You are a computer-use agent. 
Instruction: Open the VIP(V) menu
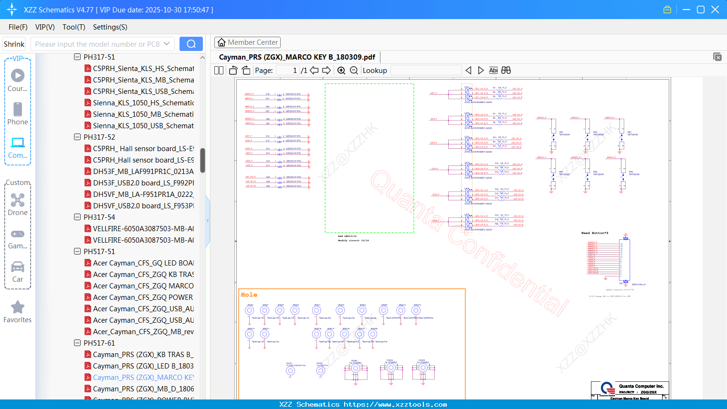tap(45, 27)
